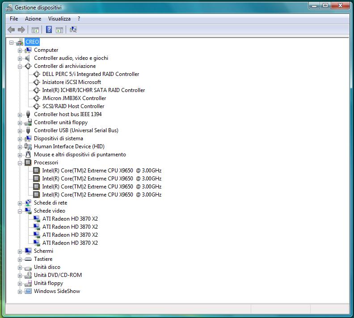Click the Controller unità floppy icon

(x=28, y=122)
